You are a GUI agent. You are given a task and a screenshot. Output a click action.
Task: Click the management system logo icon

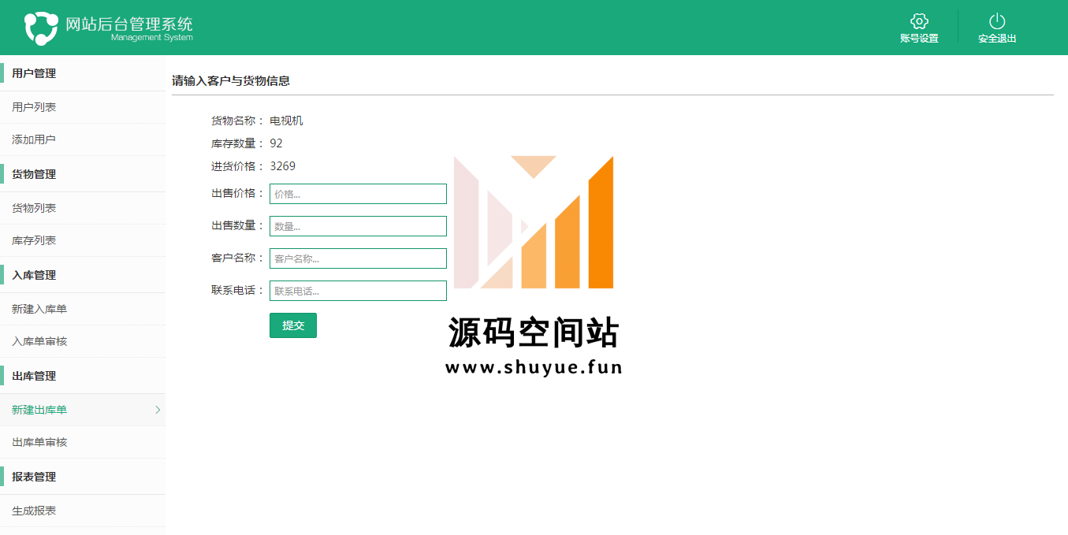tap(41, 28)
